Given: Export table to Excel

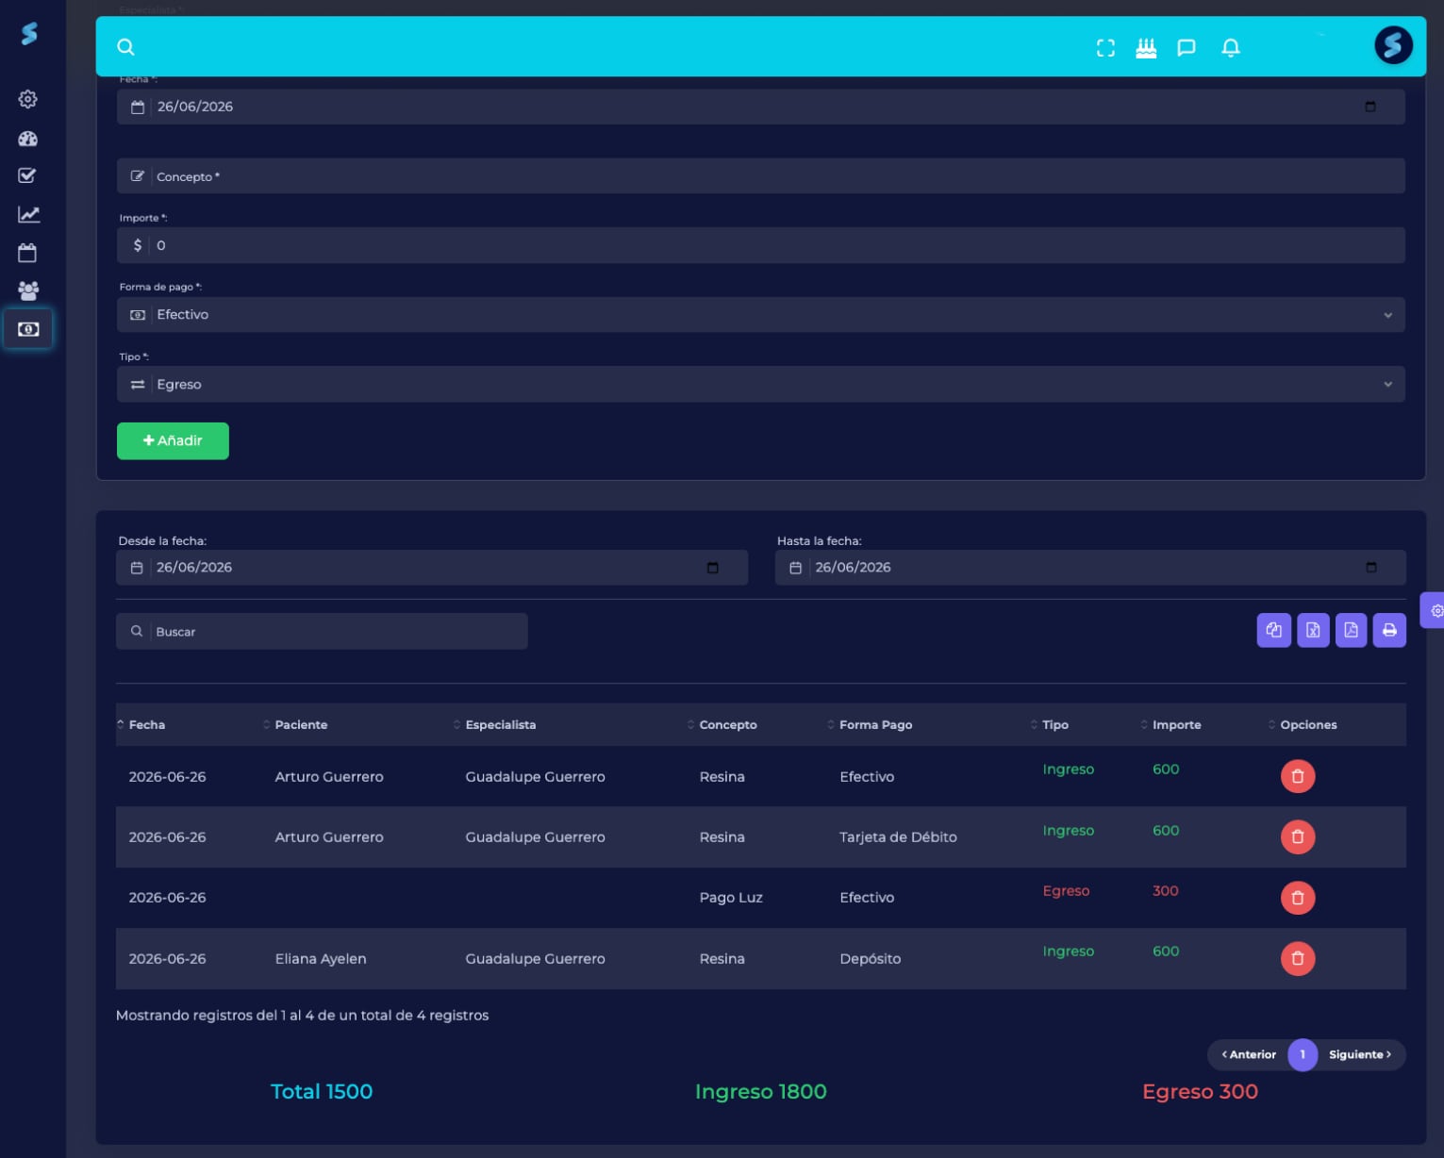Looking at the screenshot, I should click(x=1313, y=630).
